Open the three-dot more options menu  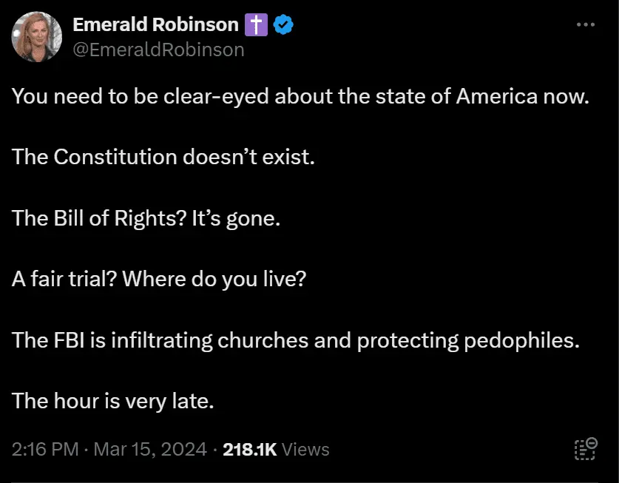point(585,24)
